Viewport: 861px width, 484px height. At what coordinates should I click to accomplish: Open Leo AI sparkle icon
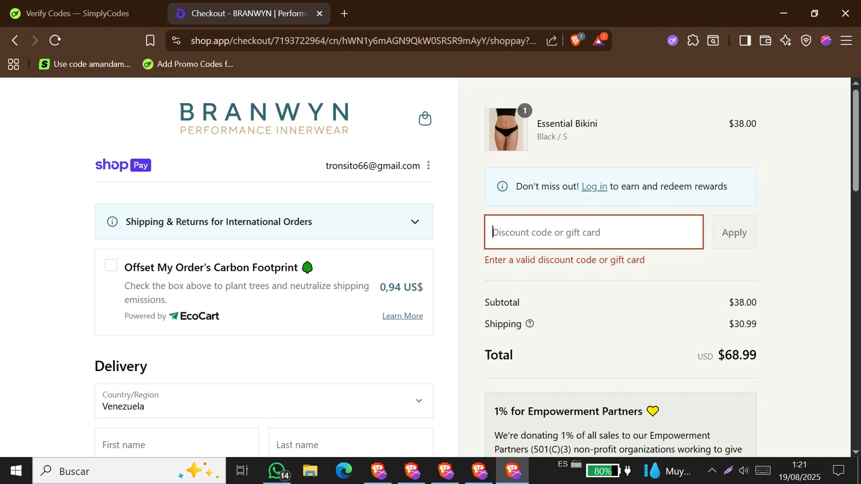point(785,40)
